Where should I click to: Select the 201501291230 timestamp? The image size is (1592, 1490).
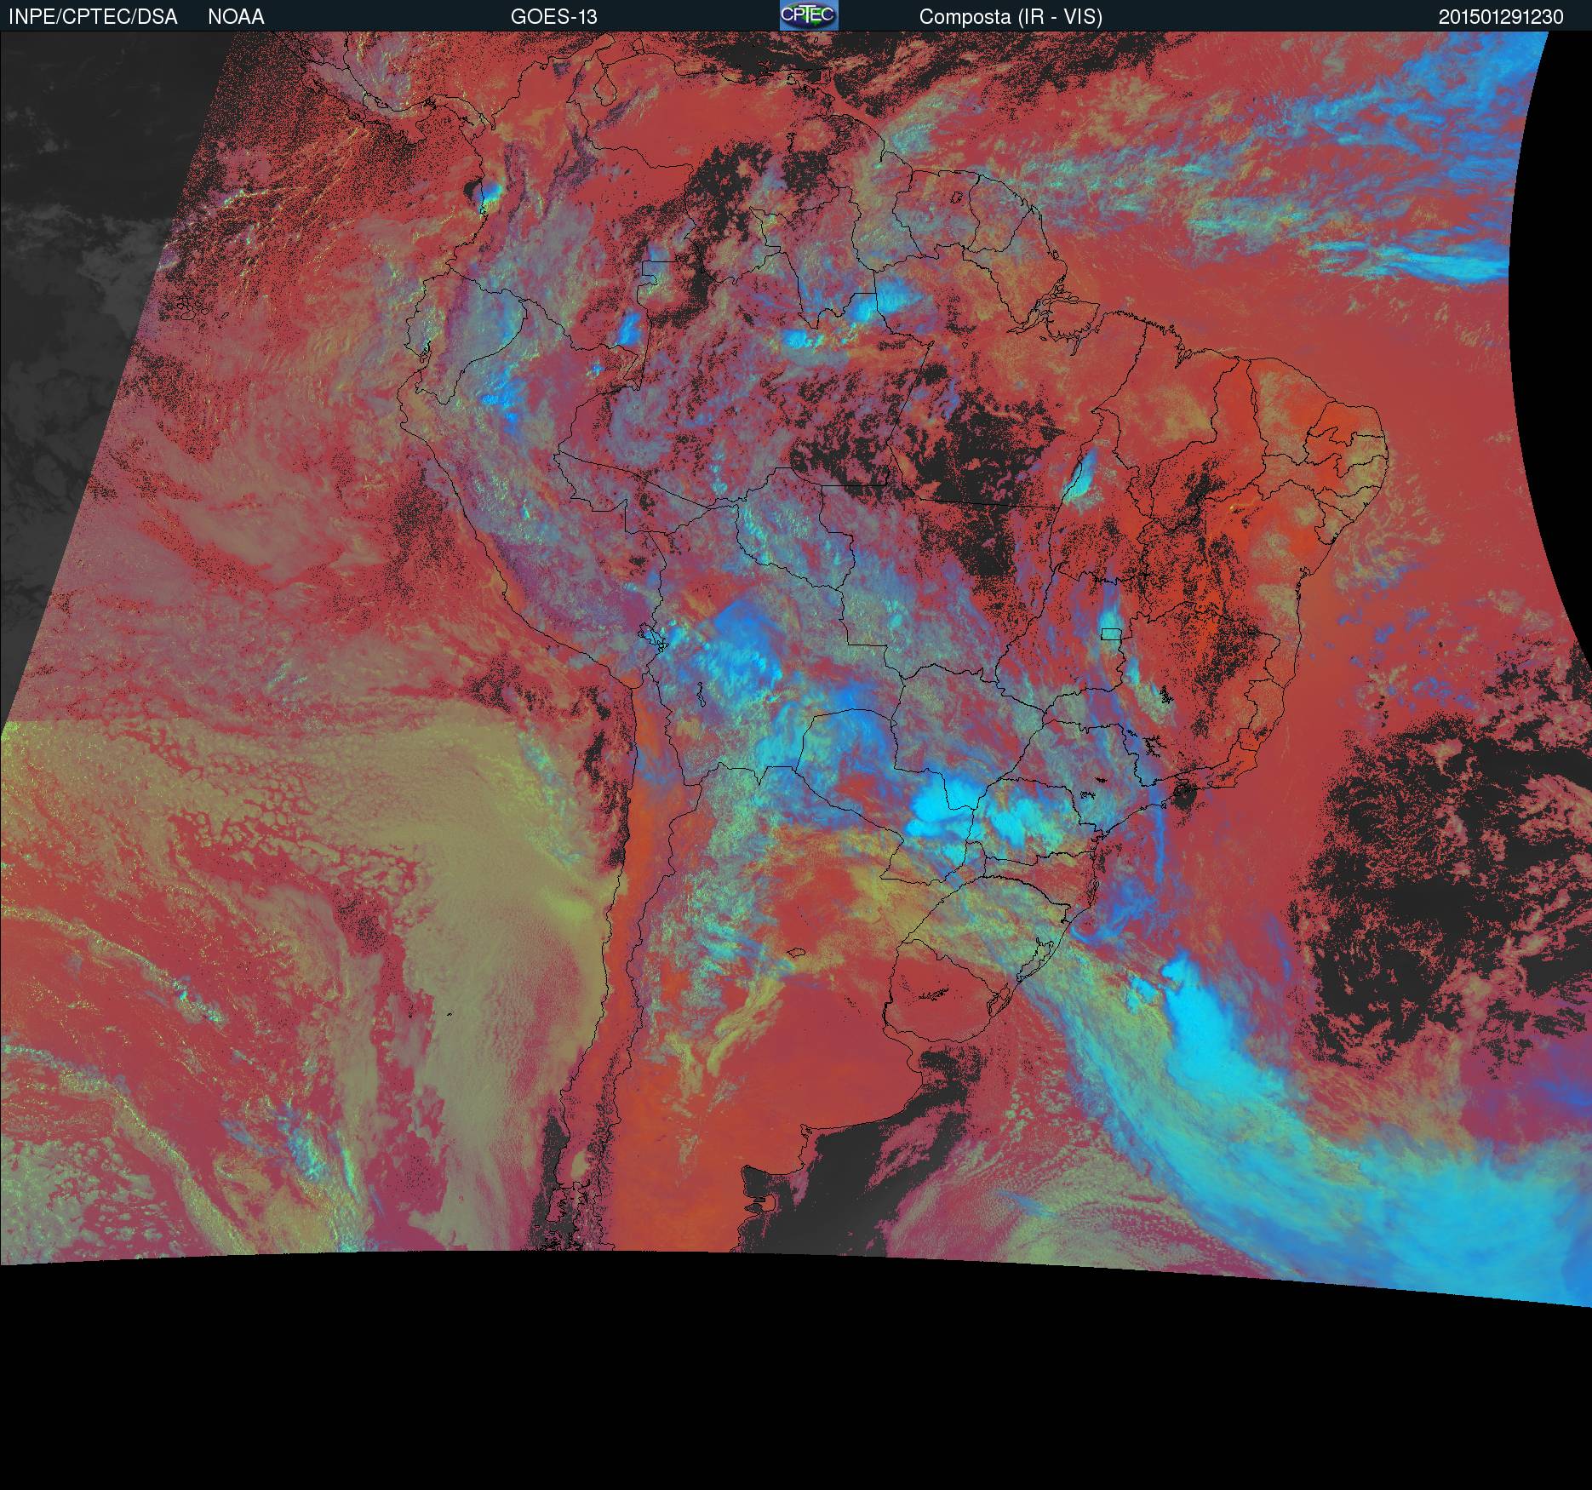point(1501,17)
